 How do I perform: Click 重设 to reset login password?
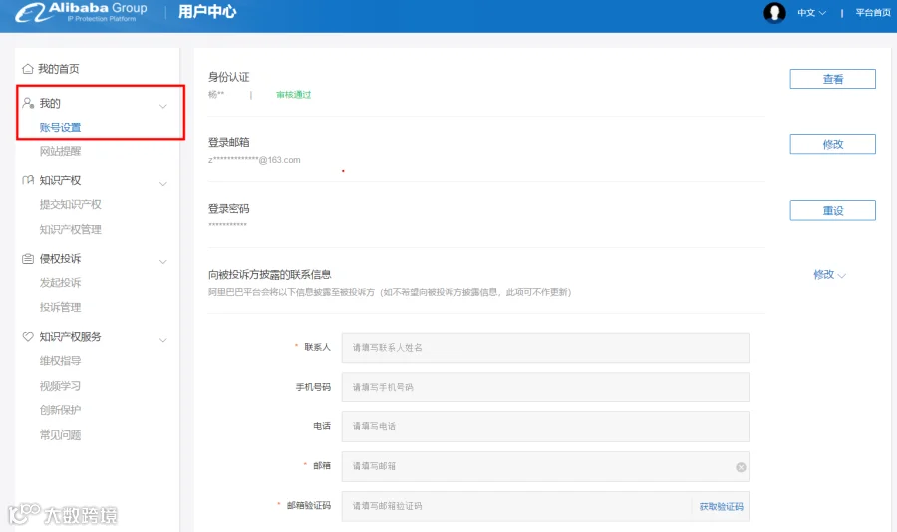click(x=833, y=210)
